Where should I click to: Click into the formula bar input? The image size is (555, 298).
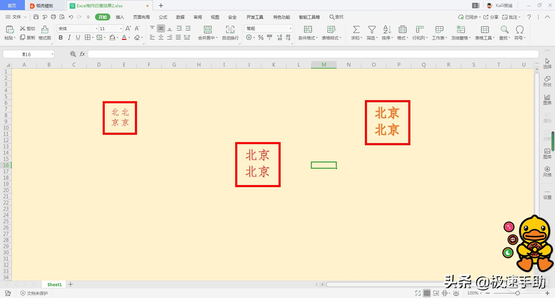pos(313,54)
